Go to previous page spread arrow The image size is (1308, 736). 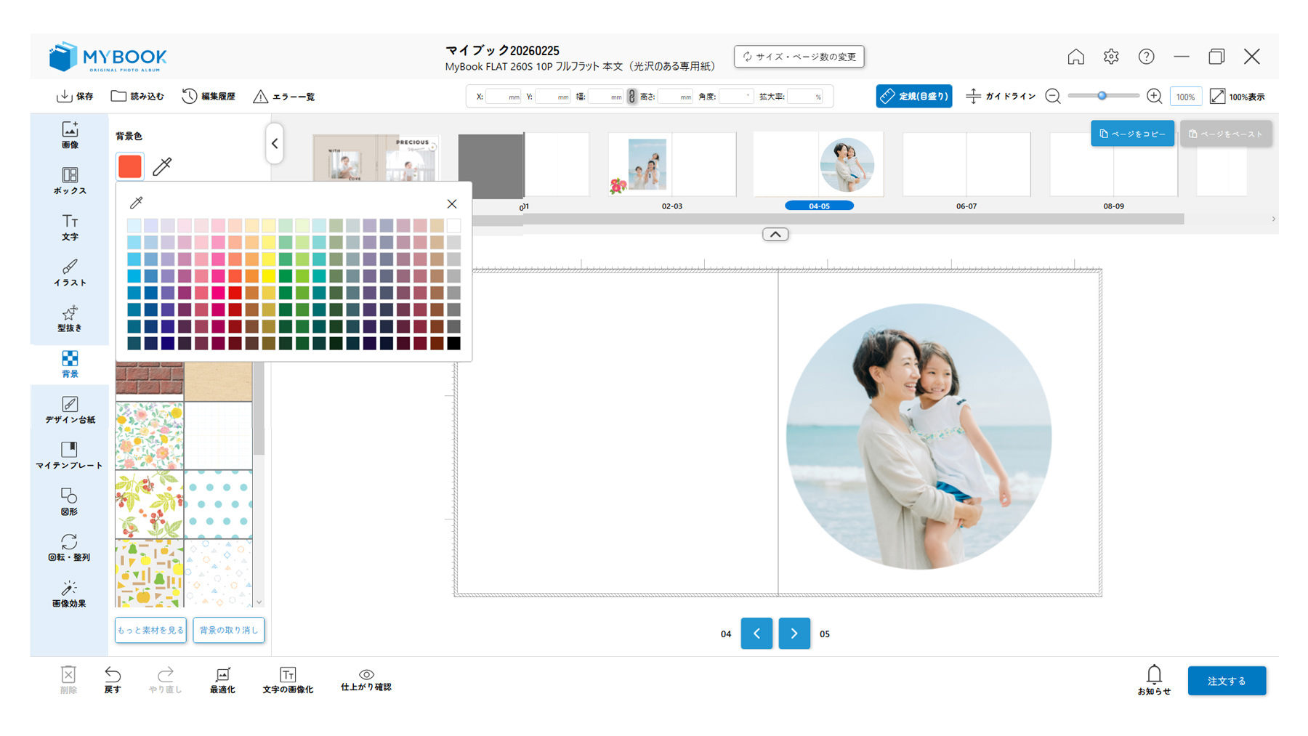click(x=756, y=634)
